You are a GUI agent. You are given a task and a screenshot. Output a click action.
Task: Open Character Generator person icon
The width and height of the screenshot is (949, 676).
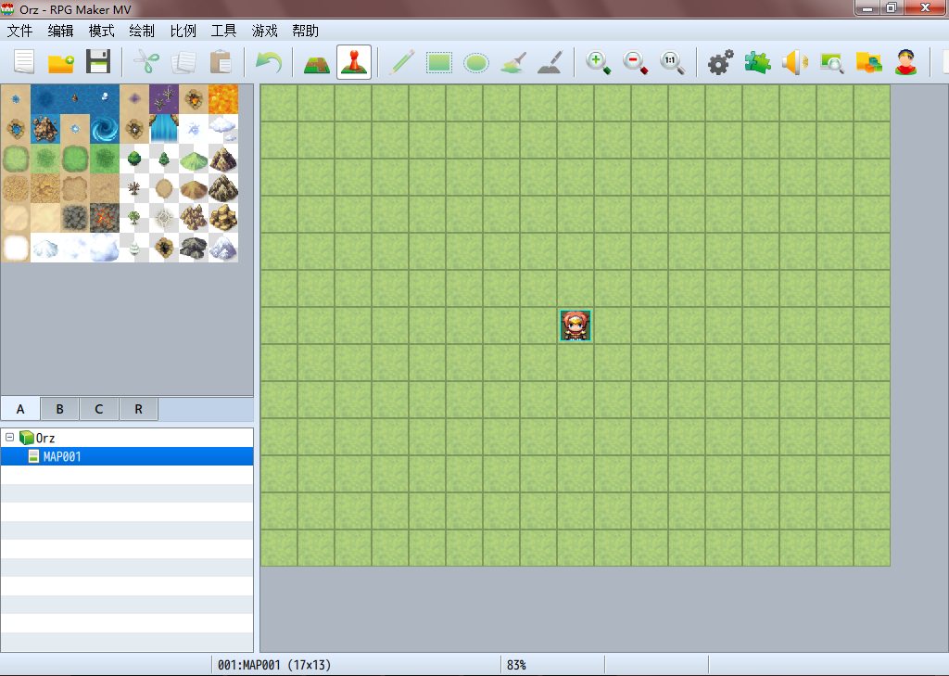click(906, 62)
